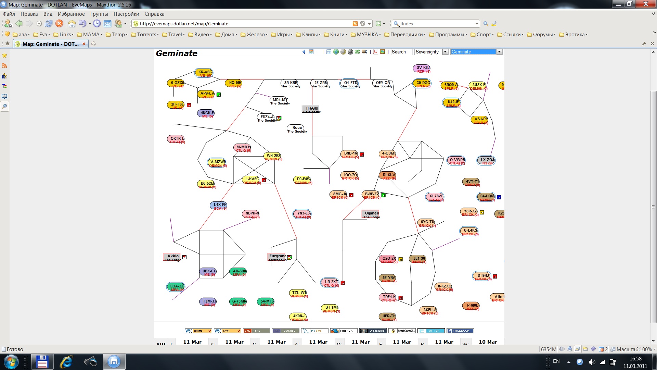Click the truck icon in map toolbar
The height and width of the screenshot is (370, 657).
tap(364, 52)
